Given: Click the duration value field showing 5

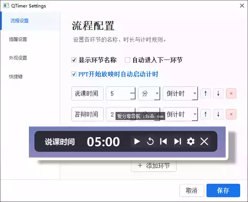Looking at the screenshot, I should click(121, 94).
